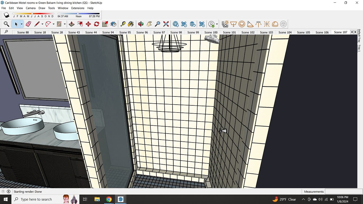Select the Paint Bucket tool
This screenshot has width=363, height=204.
point(131,24)
